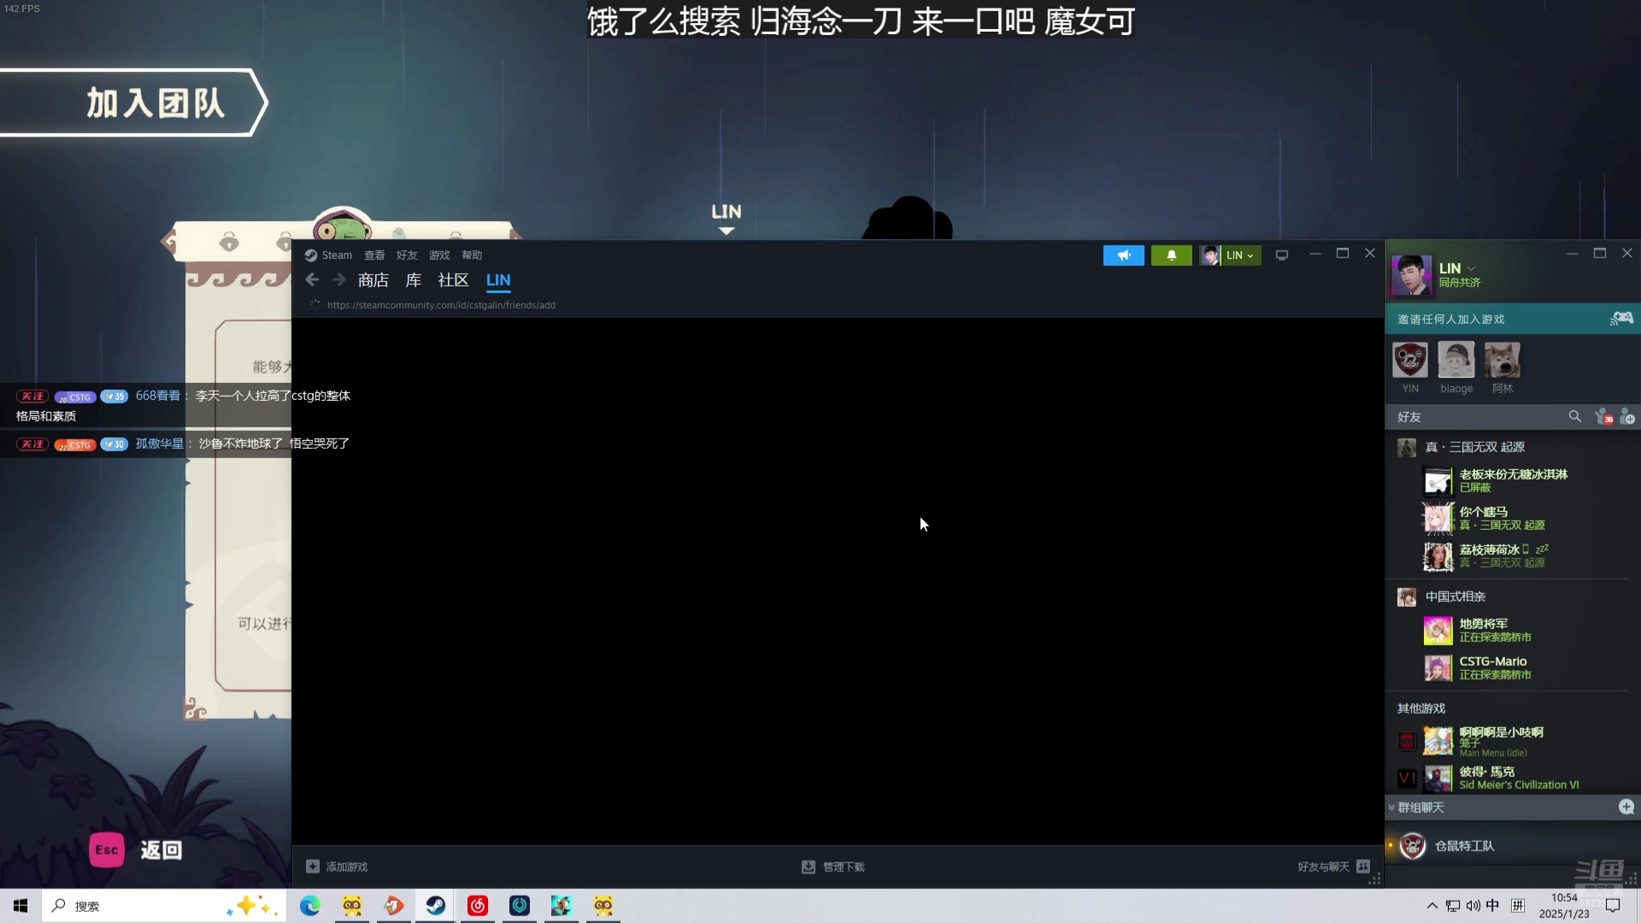The height and width of the screenshot is (923, 1641).
Task: Click the invite controller icon
Action: [1621, 319]
